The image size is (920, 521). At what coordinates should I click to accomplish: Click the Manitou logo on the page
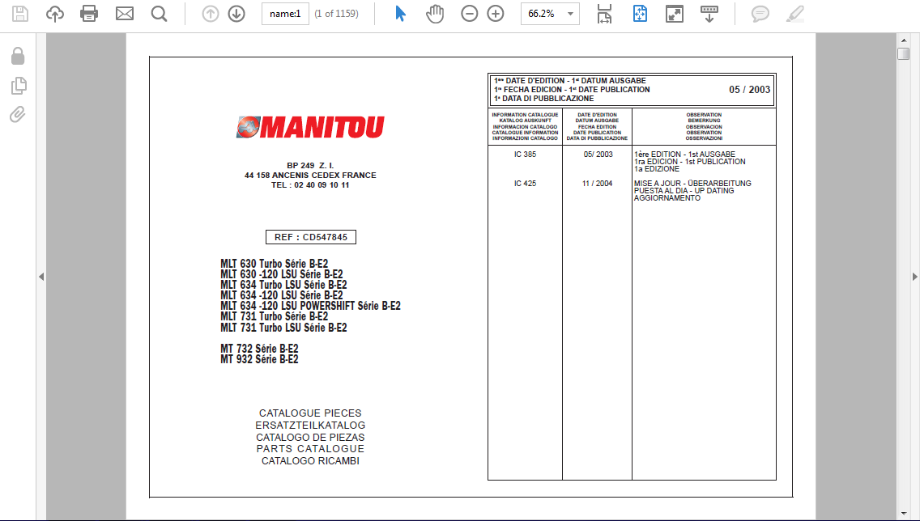point(310,127)
